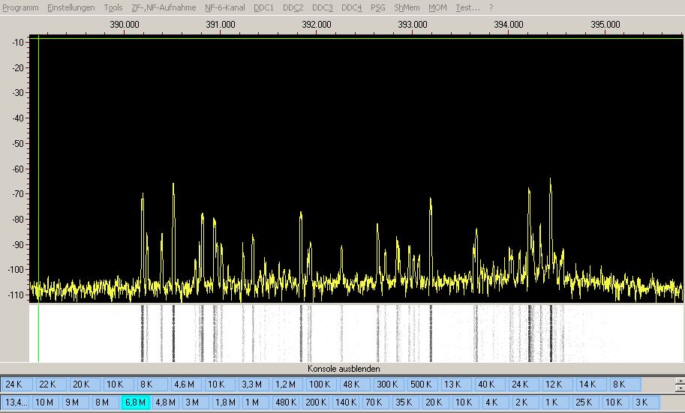Viewport: 685px width, 413px height.
Task: Open the NF-6-Kanal menu
Action: pyautogui.click(x=225, y=7)
